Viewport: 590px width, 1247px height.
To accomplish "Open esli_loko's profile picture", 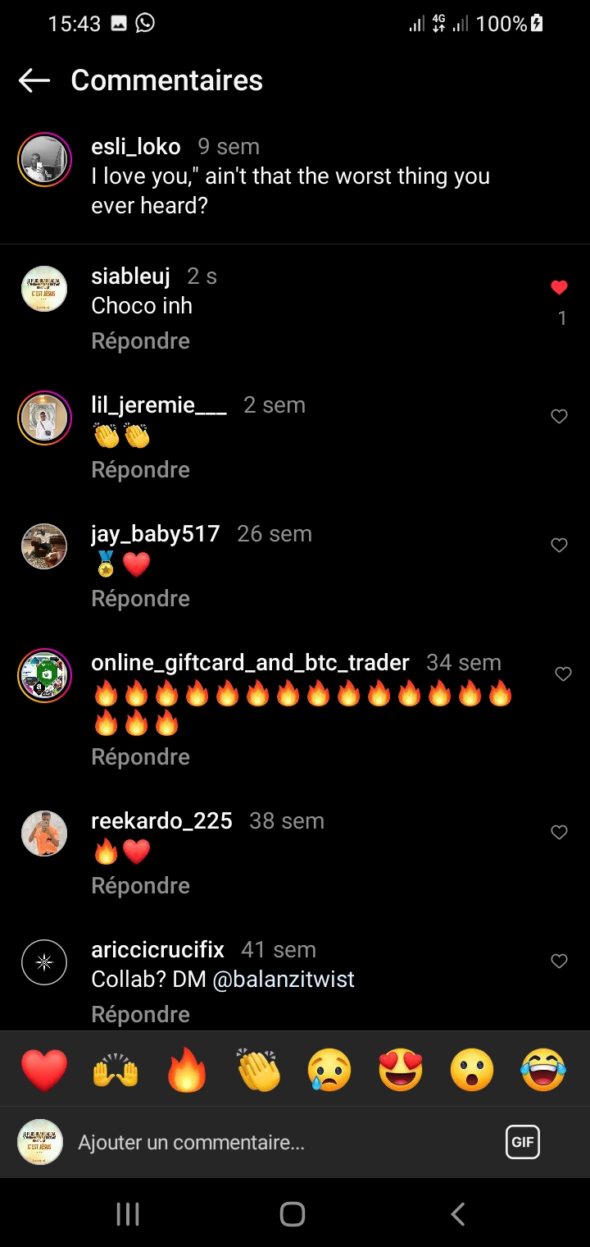I will [x=44, y=159].
